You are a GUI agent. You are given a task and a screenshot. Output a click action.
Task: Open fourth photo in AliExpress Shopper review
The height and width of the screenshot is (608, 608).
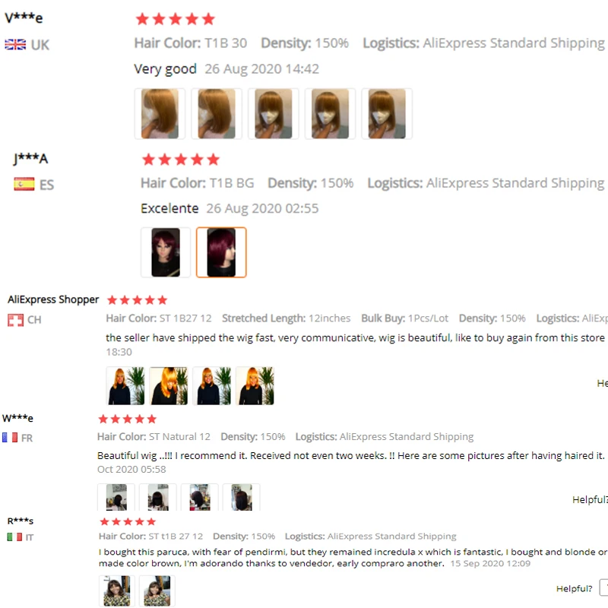[255, 386]
